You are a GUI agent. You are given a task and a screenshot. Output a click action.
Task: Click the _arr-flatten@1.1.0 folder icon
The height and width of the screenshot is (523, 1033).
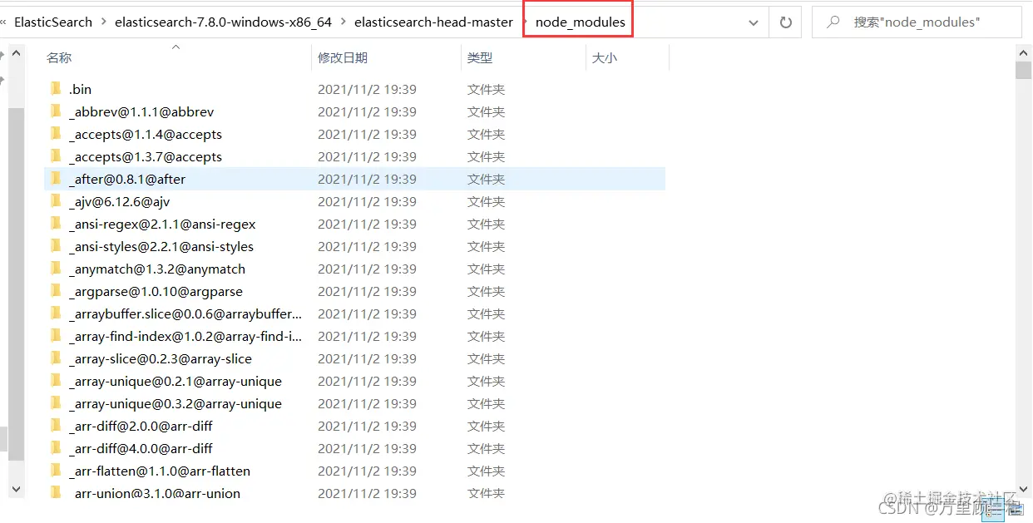tap(56, 471)
